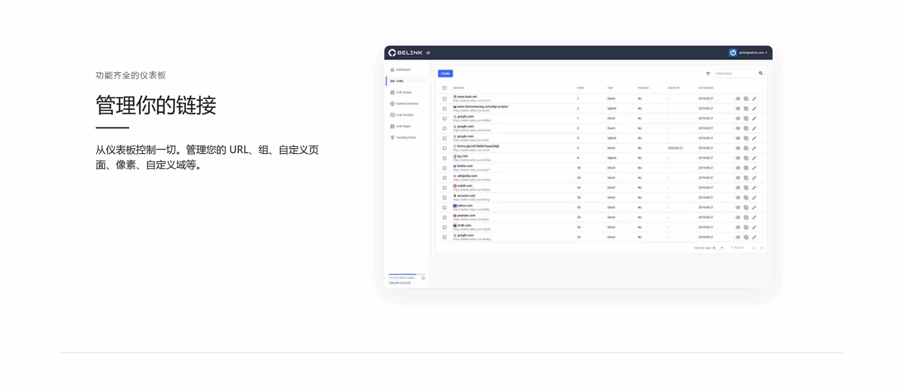Copy the qq.com link

click(x=746, y=158)
